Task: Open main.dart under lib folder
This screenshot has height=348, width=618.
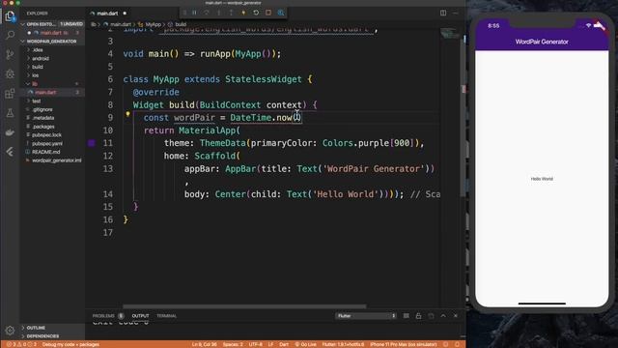Action: pos(45,93)
